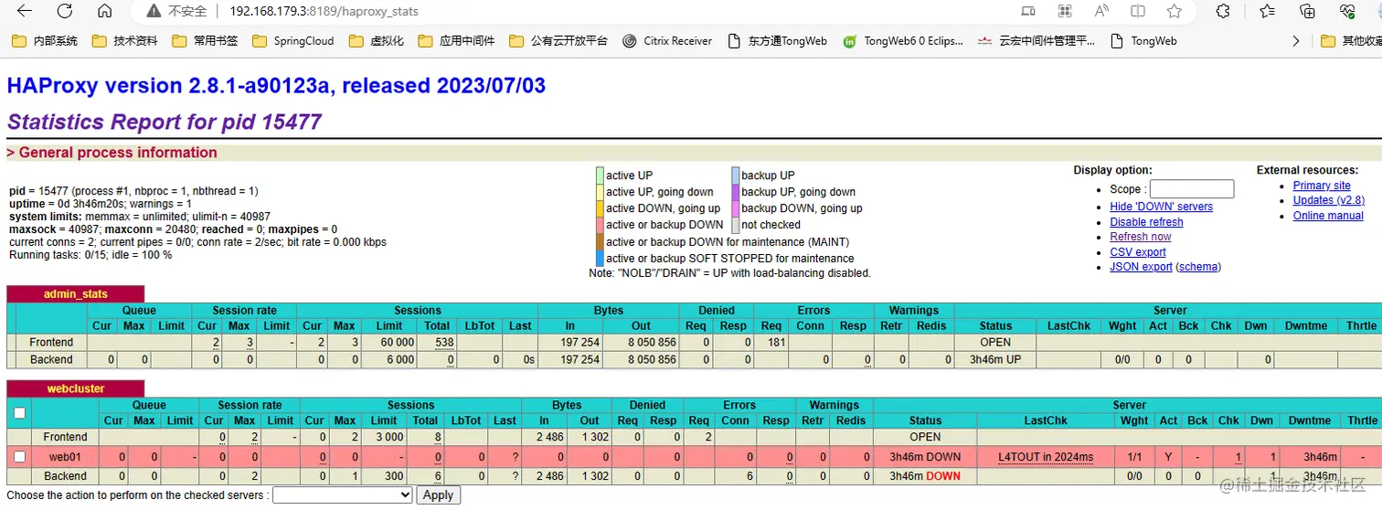This screenshot has height=510, width=1382.
Task: Click the read aloud icon in address bar
Action: (x=1101, y=11)
